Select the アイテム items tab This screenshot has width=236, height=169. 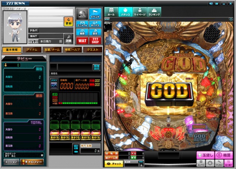[32, 50]
